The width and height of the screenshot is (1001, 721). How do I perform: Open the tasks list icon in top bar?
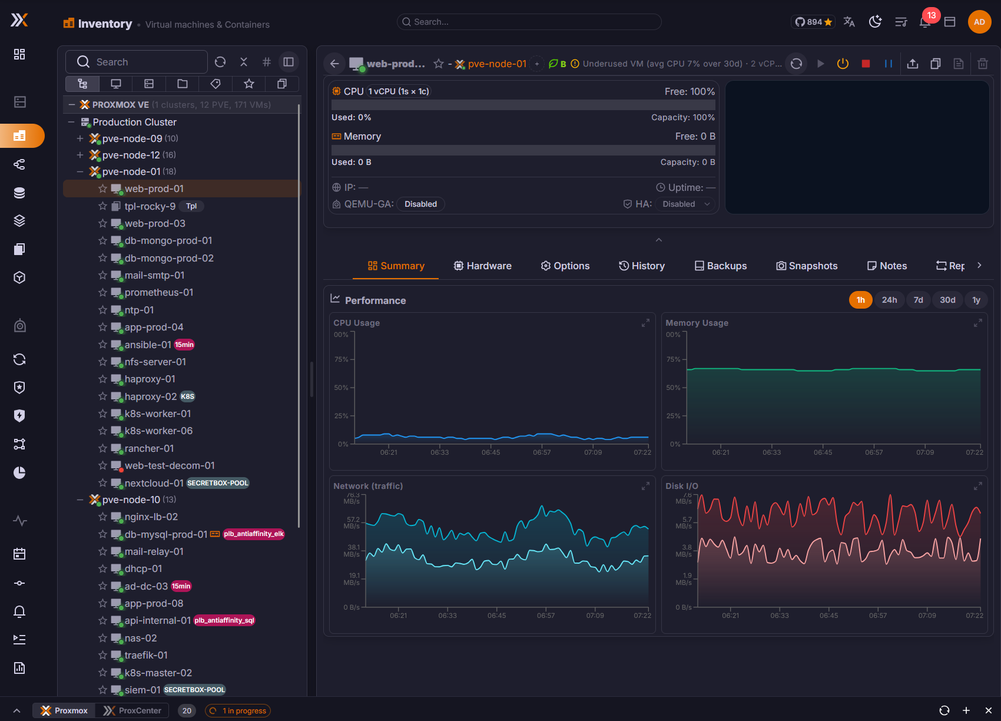901,22
